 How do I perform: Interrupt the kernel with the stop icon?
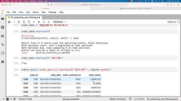tap(39, 22)
